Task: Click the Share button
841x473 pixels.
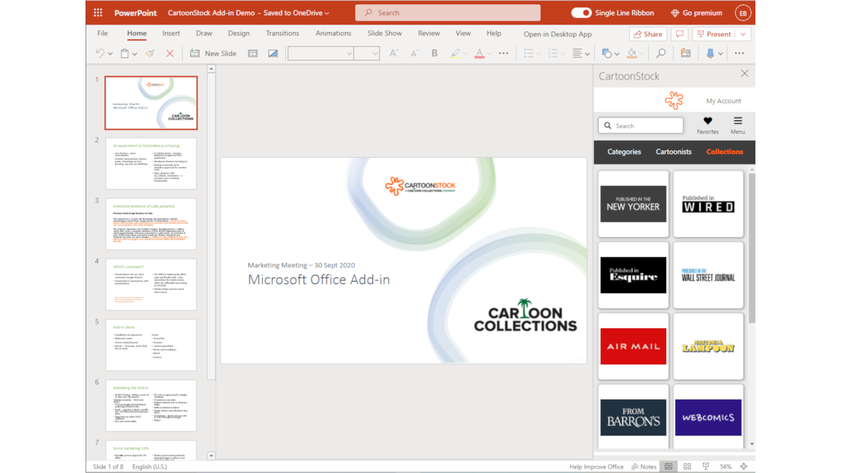Action: tap(648, 34)
